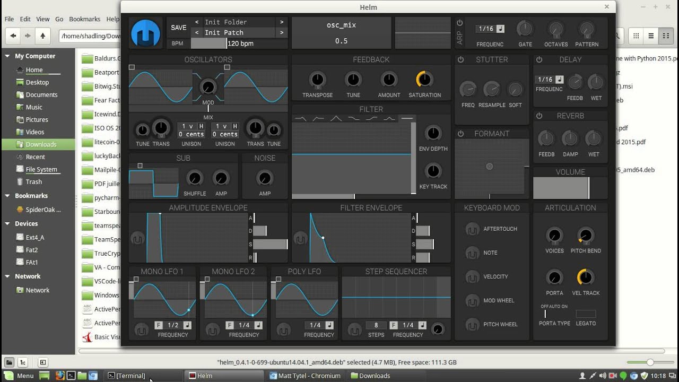Click the filter Key Track knob

tap(433, 171)
